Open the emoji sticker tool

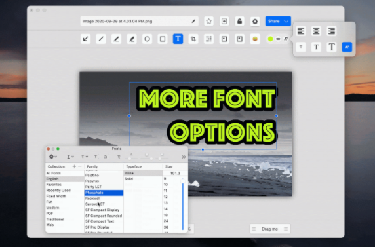[255, 39]
